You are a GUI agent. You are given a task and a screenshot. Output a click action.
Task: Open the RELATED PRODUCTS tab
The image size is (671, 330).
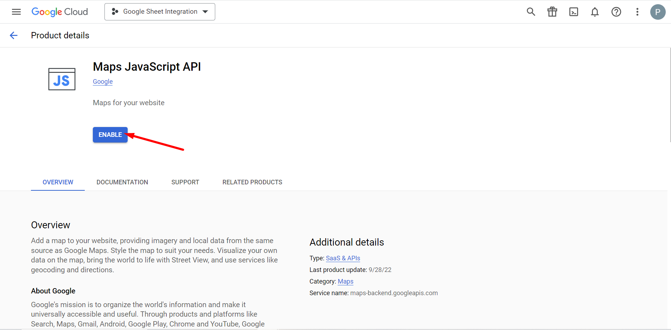(253, 182)
